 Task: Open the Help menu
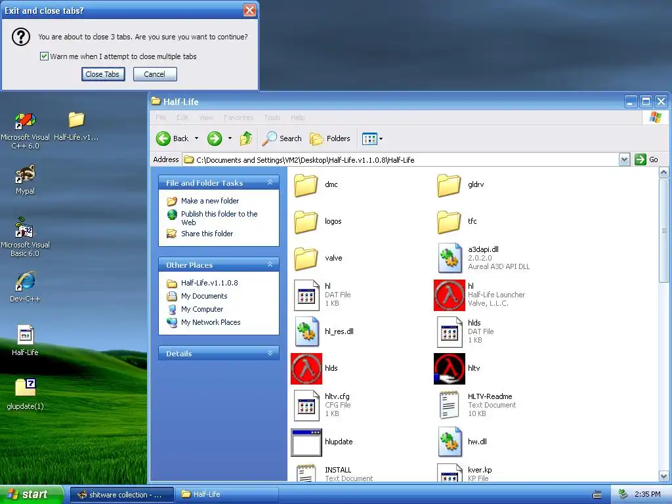(x=297, y=117)
